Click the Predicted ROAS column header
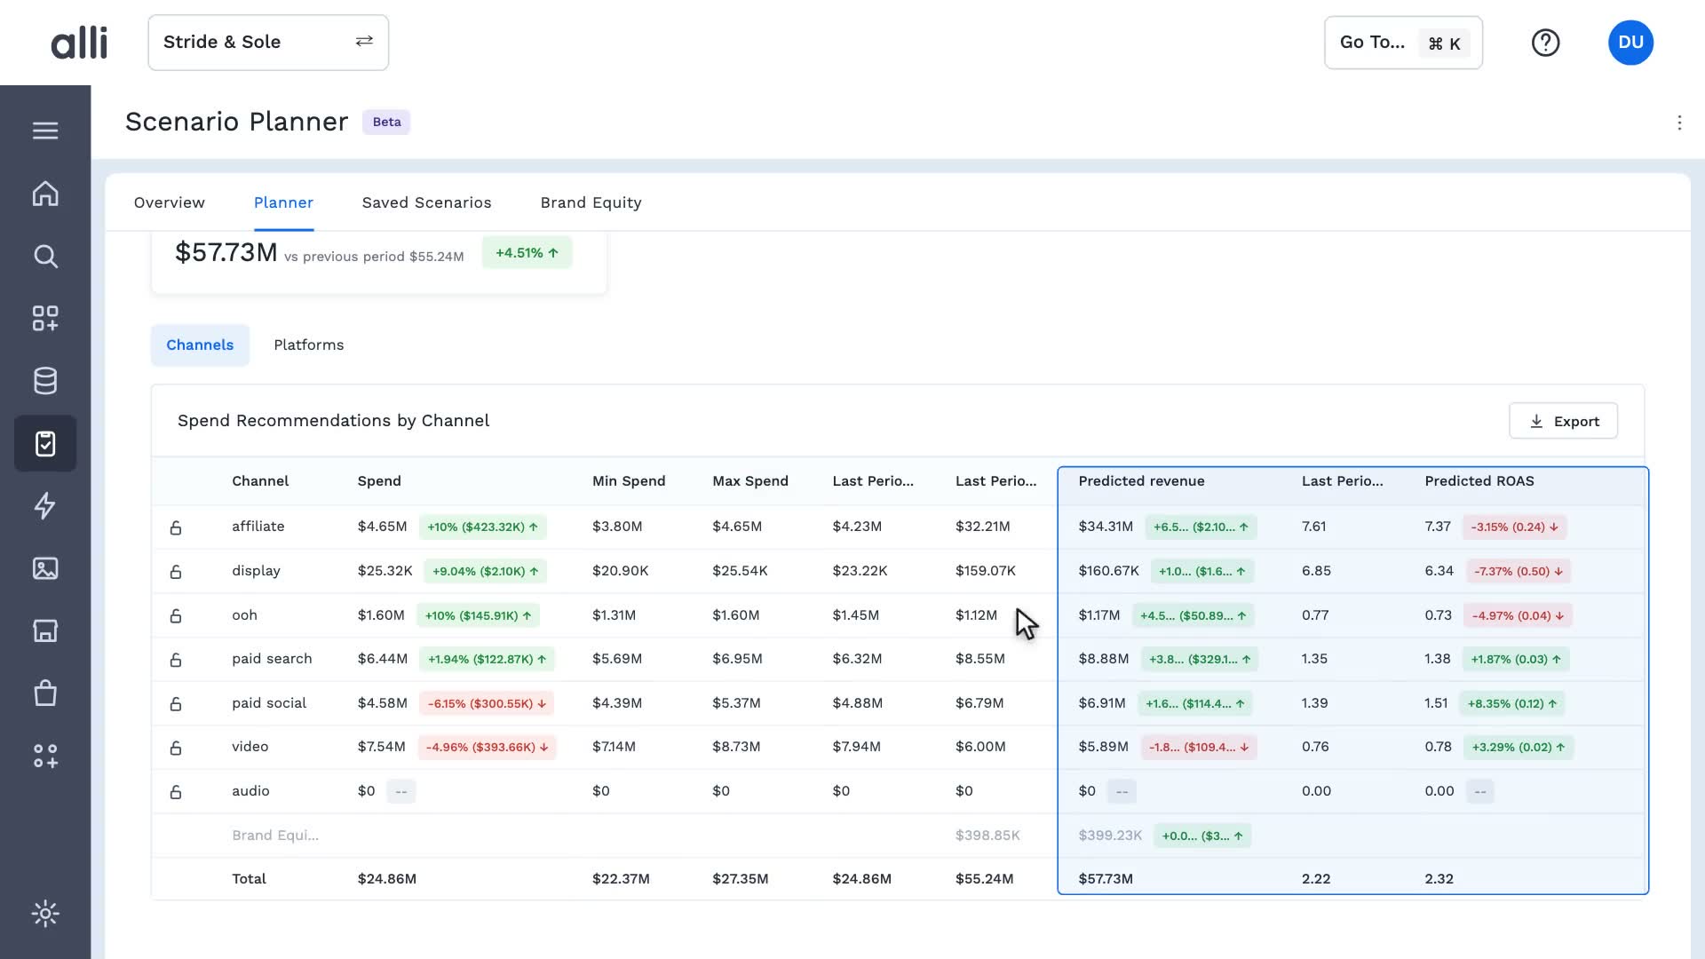This screenshot has width=1705, height=959. 1479,480
